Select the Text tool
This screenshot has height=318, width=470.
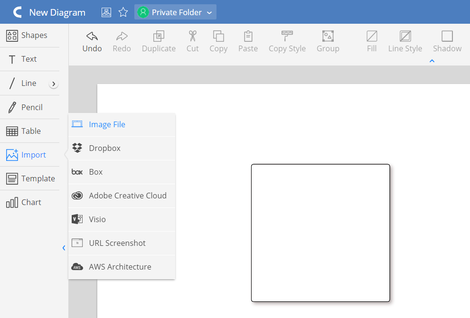point(30,59)
